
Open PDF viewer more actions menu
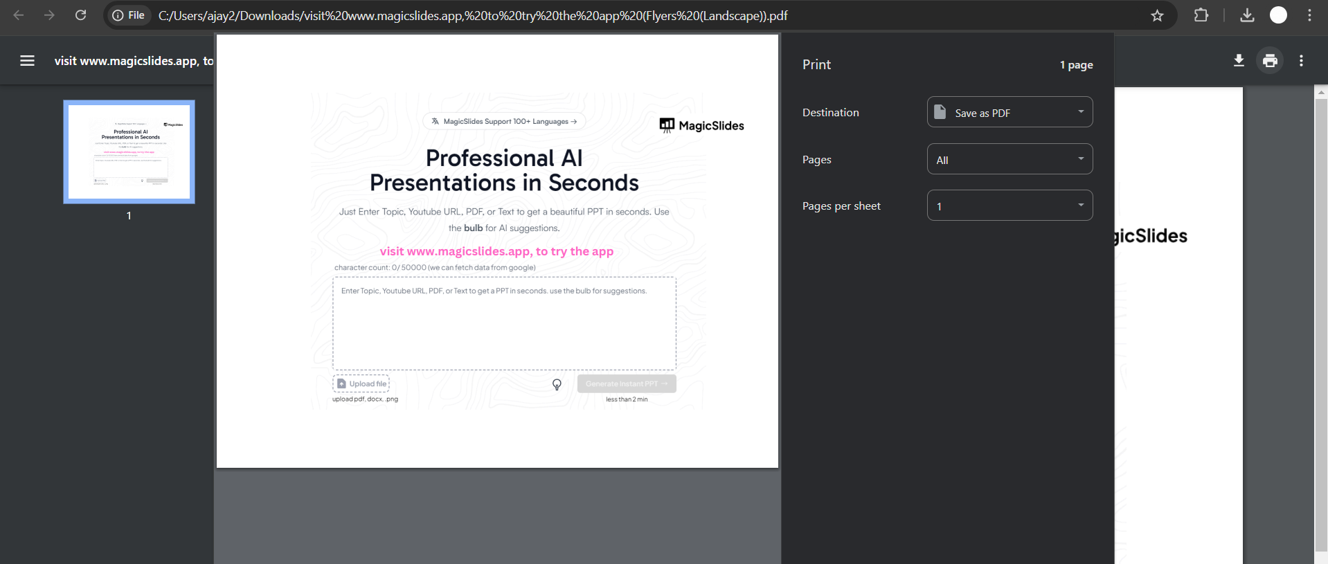coord(1301,61)
